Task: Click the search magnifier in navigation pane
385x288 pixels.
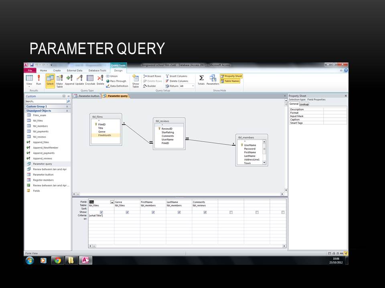Action: point(69,101)
